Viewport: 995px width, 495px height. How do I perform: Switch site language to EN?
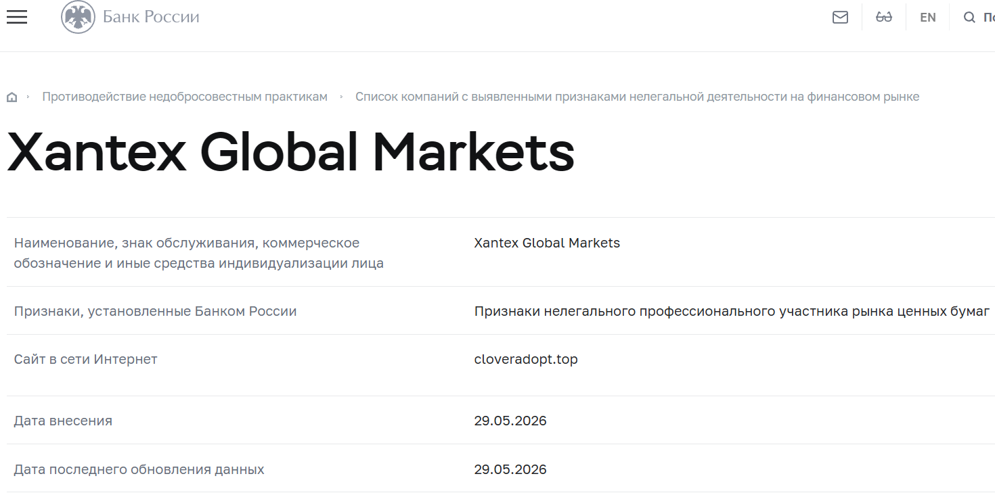[x=927, y=18]
